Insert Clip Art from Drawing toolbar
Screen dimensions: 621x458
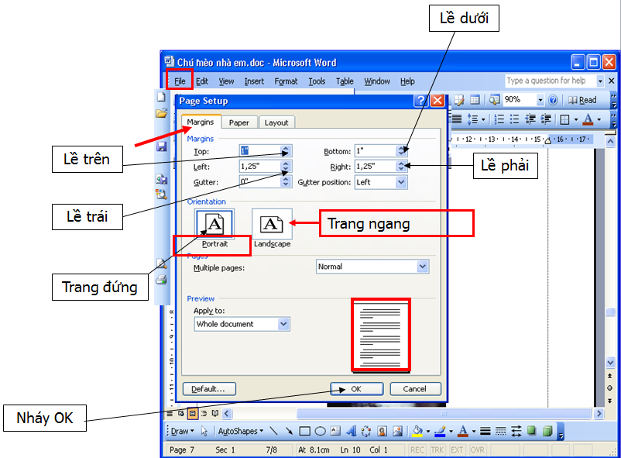click(x=382, y=431)
